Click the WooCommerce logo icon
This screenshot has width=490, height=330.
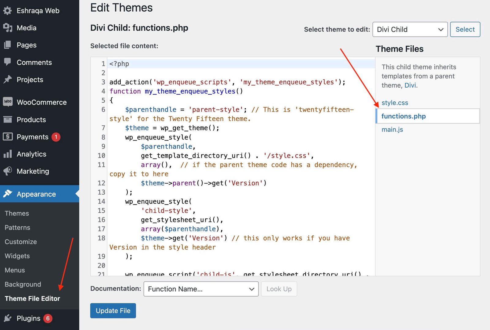[x=8, y=102]
